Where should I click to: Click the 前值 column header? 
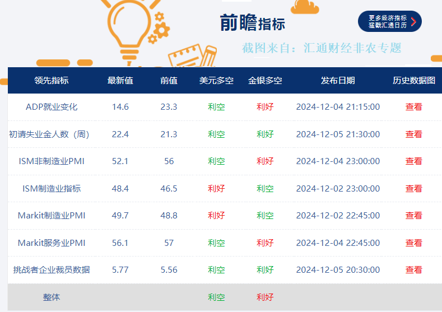point(169,81)
